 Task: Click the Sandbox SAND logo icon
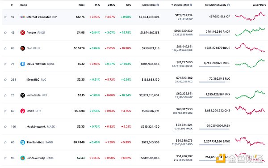[23, 142]
